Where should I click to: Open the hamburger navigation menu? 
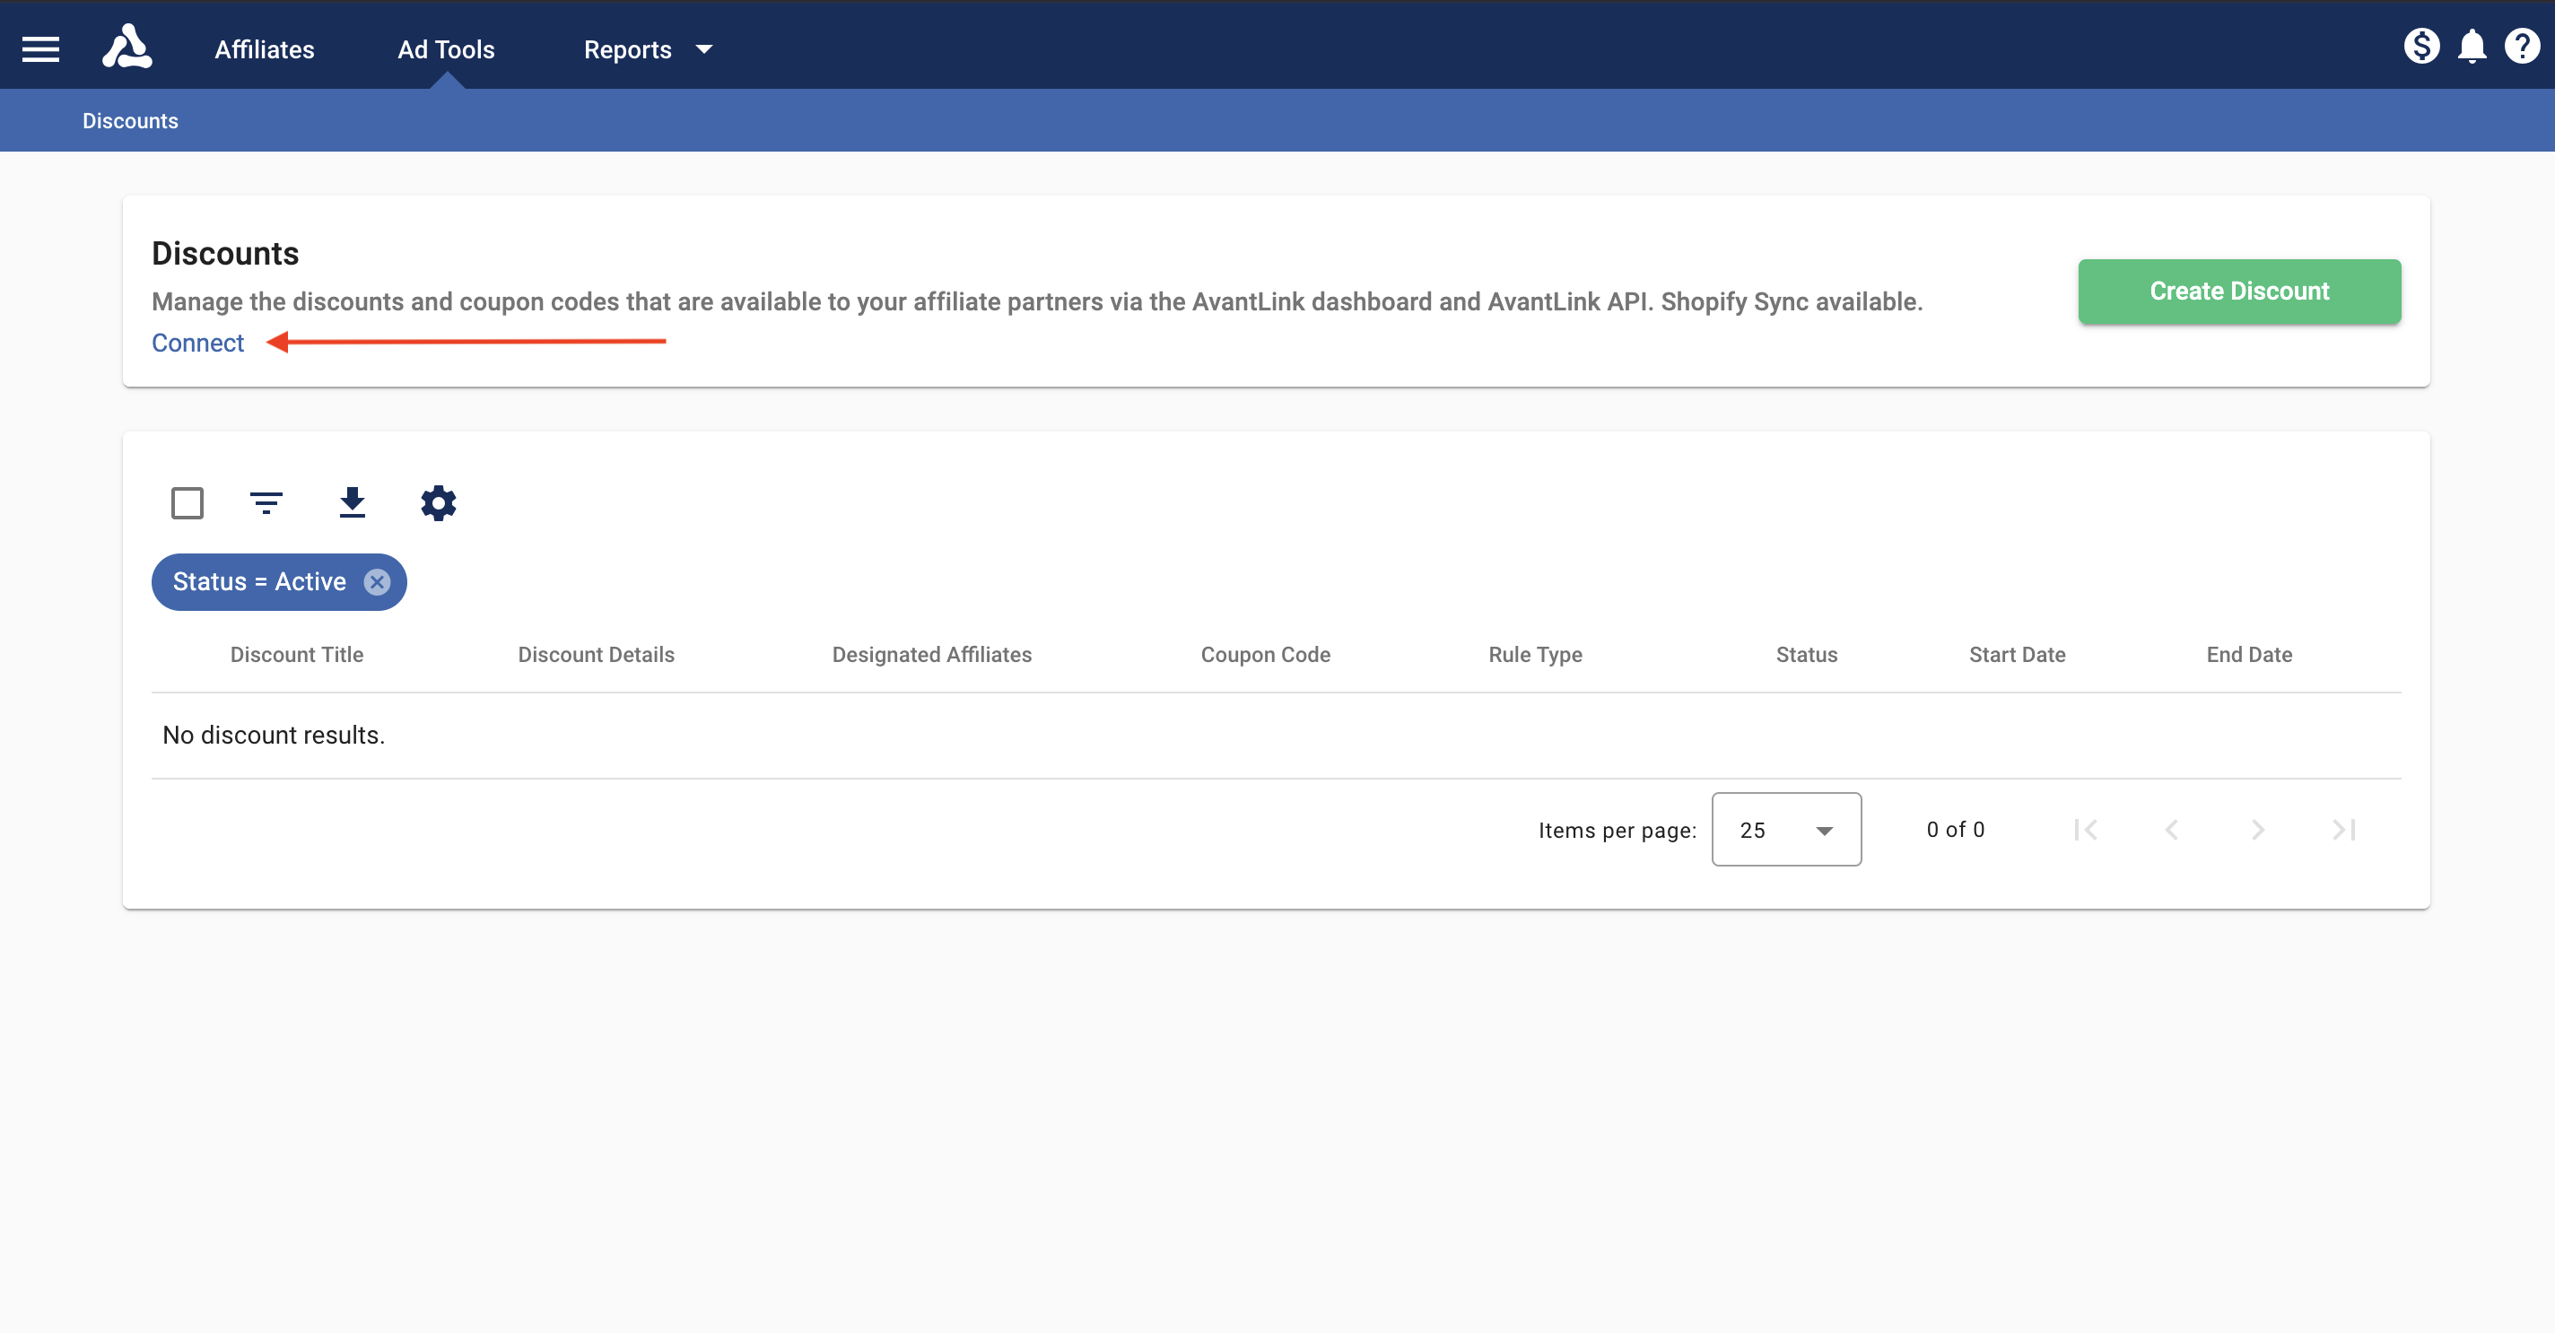pos(40,48)
